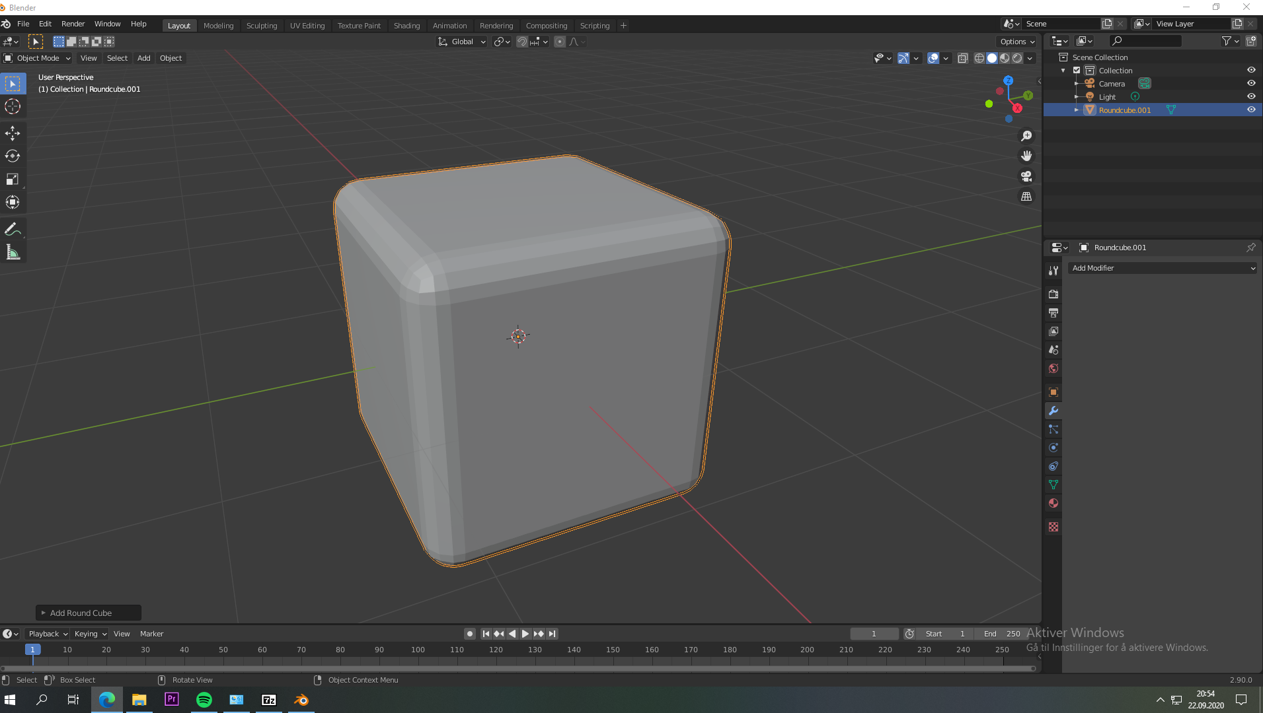1263x713 pixels.
Task: Switch to the Shading workspace tab
Action: (406, 25)
